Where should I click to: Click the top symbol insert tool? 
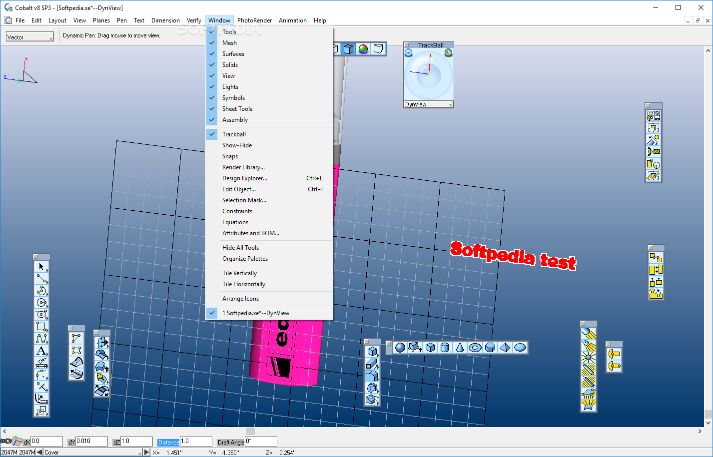coord(614,354)
